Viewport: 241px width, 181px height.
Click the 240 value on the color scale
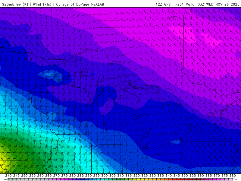coord(8,176)
